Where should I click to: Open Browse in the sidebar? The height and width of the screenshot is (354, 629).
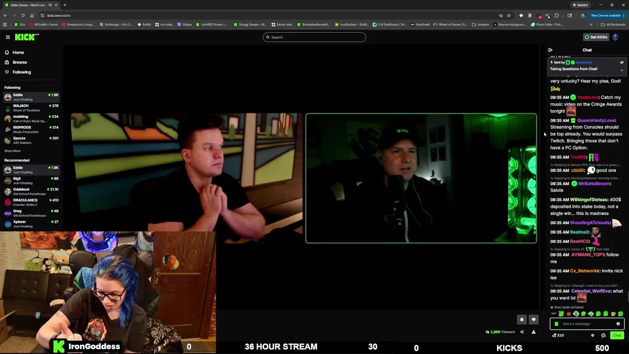[x=20, y=62]
